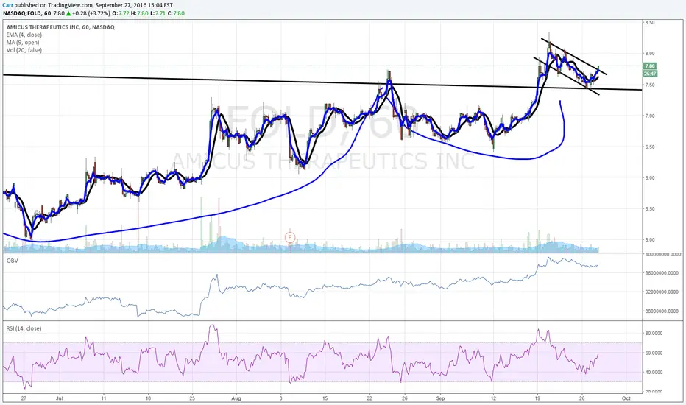Select the 'NASDAQ:FOLD, 60' symbol header
Screen dimensions: 686x405
pyautogui.click(x=26, y=13)
